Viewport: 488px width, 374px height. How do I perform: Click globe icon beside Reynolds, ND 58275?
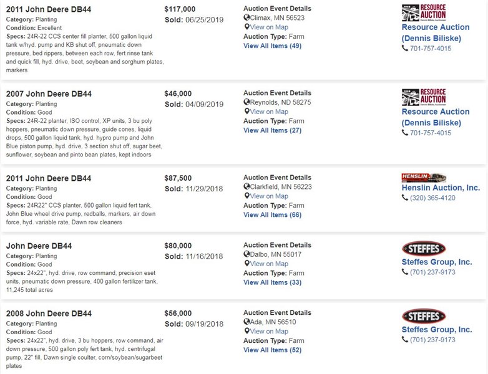coord(246,102)
